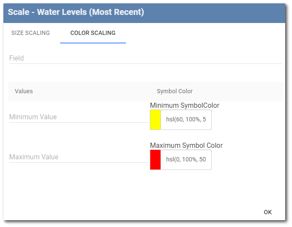Click the underline beneath Minimum Value placeholder
The image size is (292, 227).
click(x=79, y=123)
